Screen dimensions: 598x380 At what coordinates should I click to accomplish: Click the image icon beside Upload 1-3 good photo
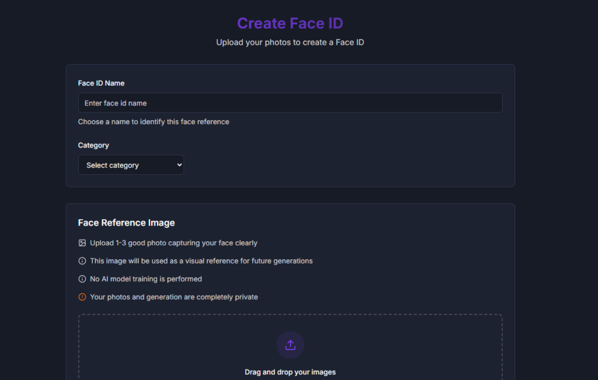tap(82, 243)
